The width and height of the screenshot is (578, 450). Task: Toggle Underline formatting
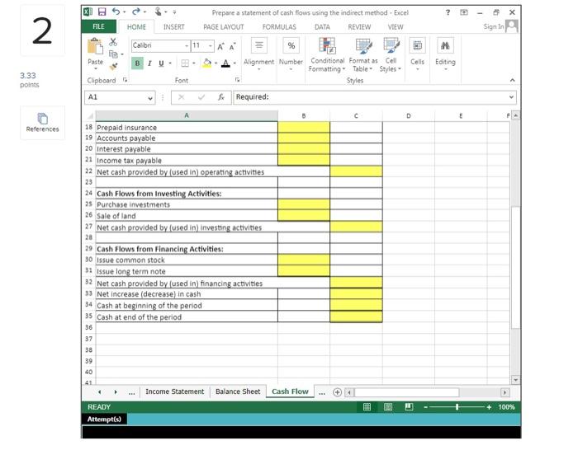tap(161, 63)
